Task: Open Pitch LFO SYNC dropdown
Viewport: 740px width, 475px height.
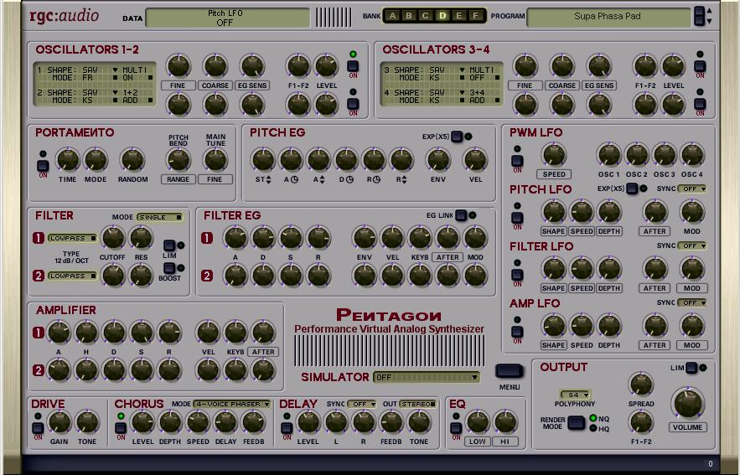Action: click(692, 188)
